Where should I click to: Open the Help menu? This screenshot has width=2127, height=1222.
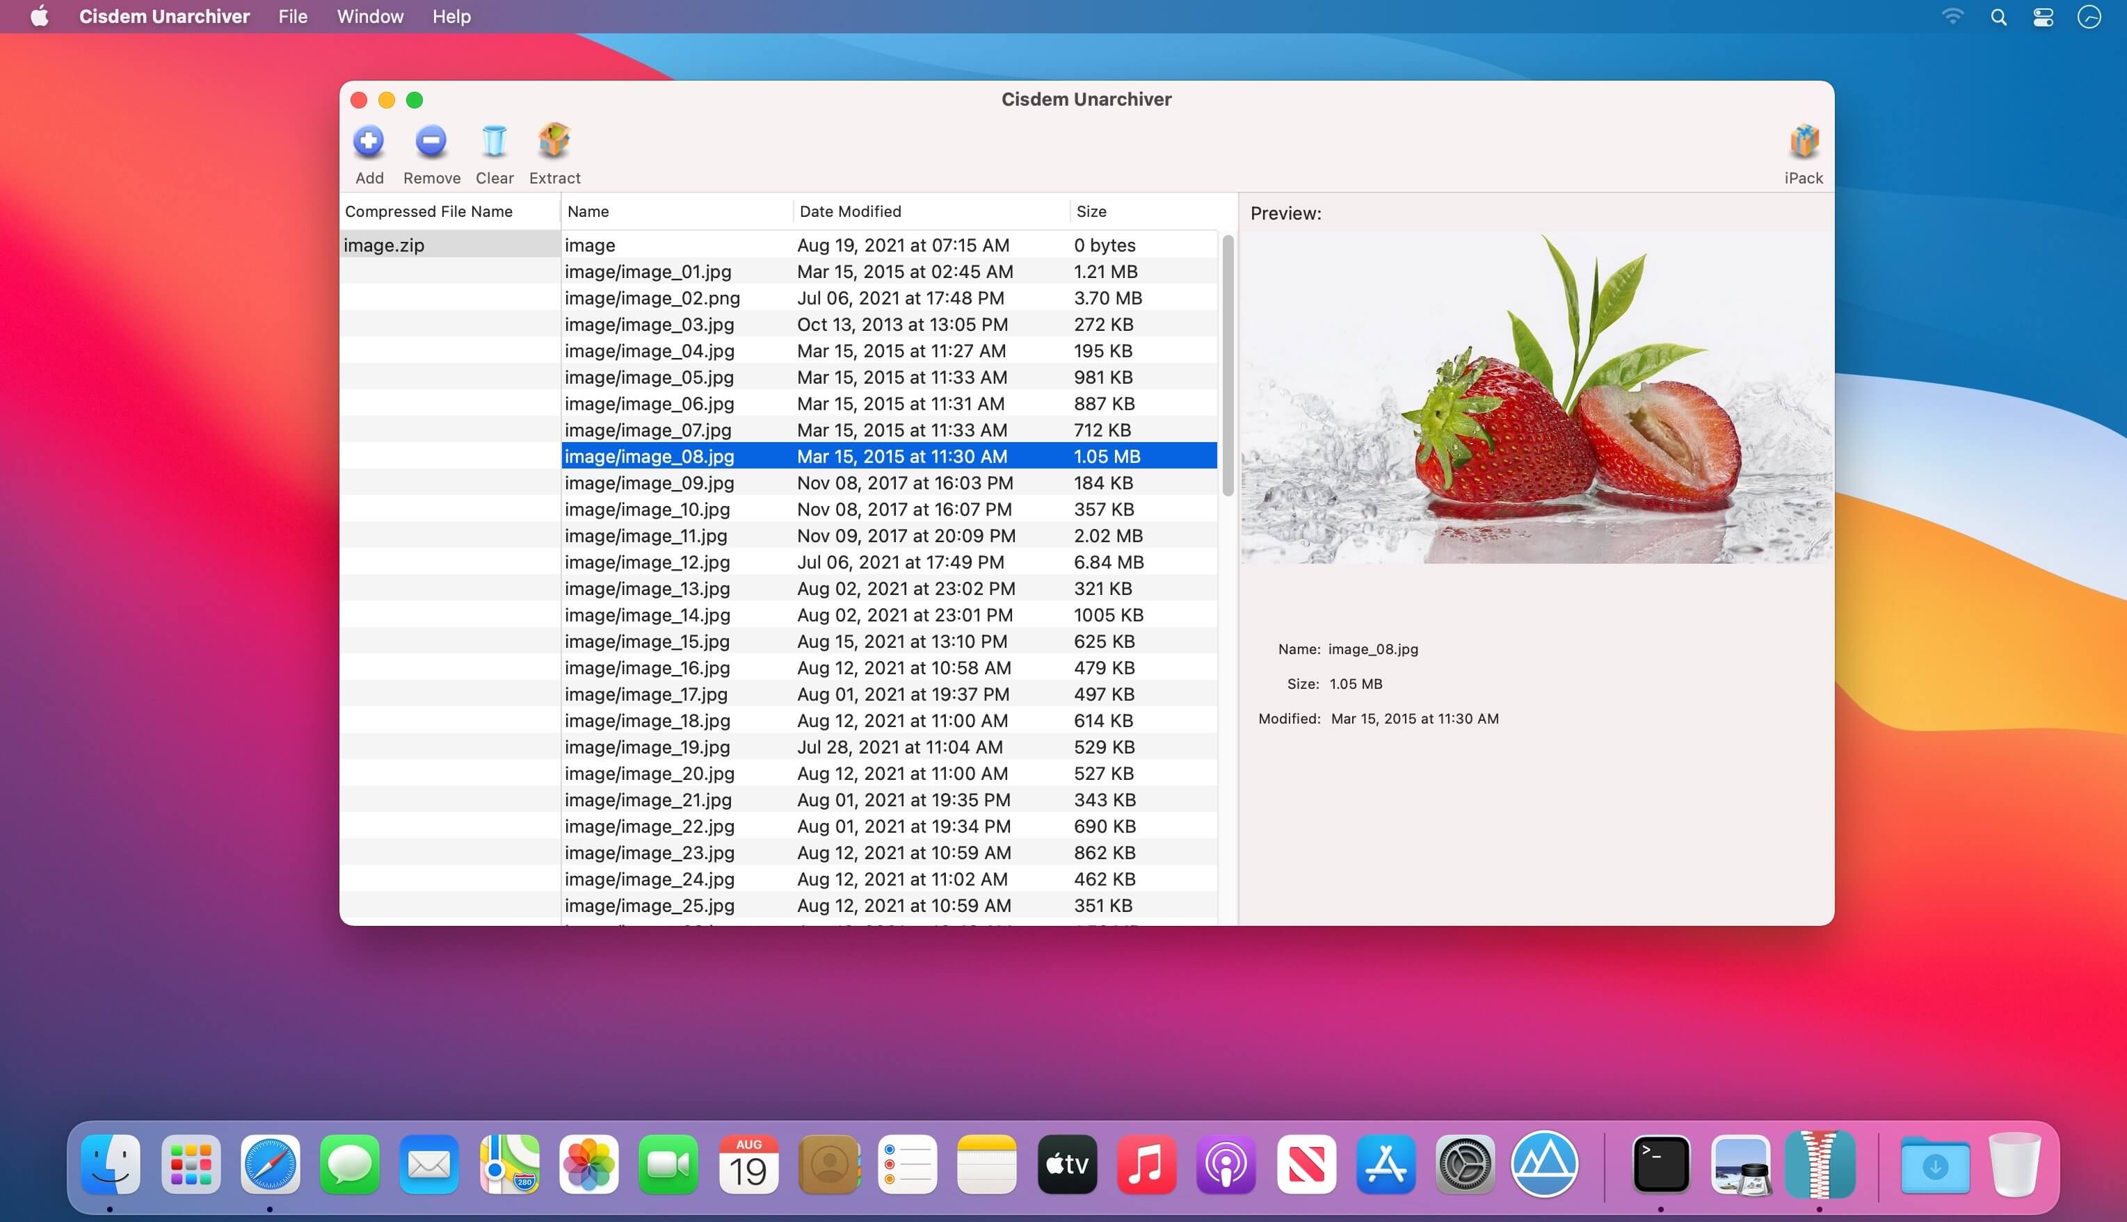451,17
